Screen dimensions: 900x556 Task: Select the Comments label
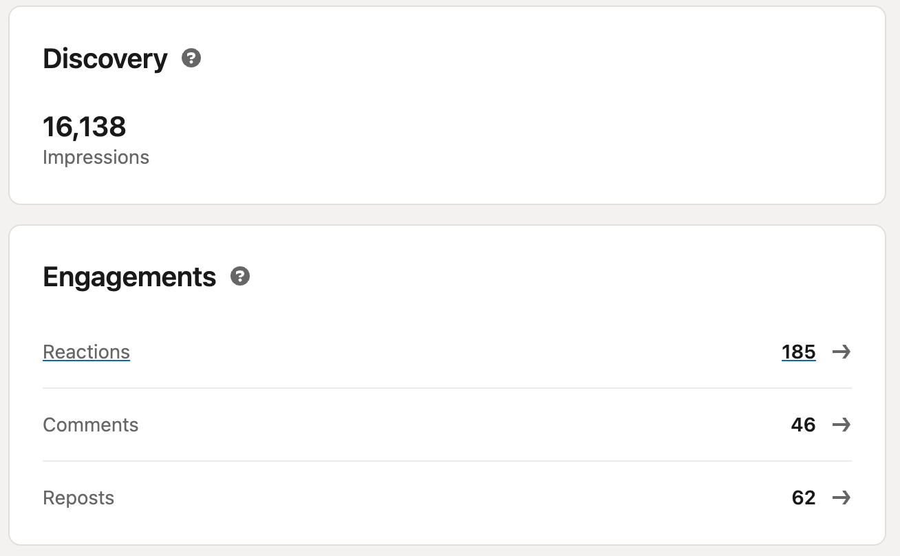(x=90, y=425)
